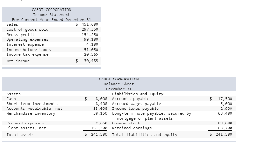This screenshot has width=253, height=145.
Task: Select the 63,400 long-term note payable value
Action: point(225,113)
